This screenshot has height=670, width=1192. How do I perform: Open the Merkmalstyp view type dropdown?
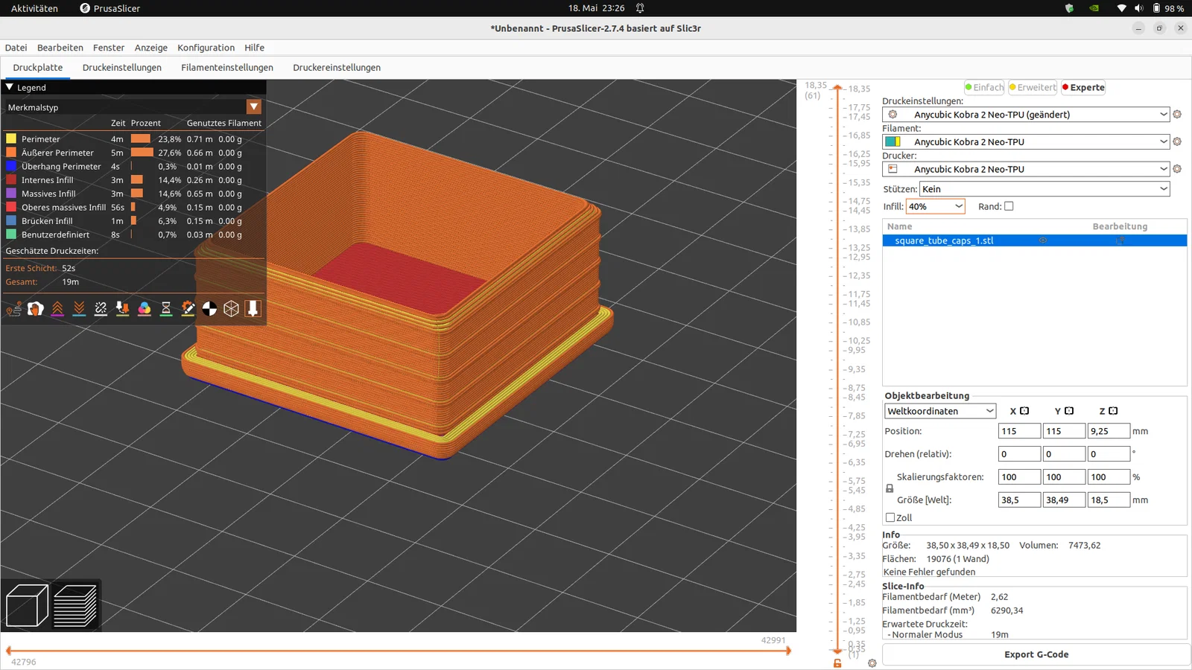pos(254,107)
